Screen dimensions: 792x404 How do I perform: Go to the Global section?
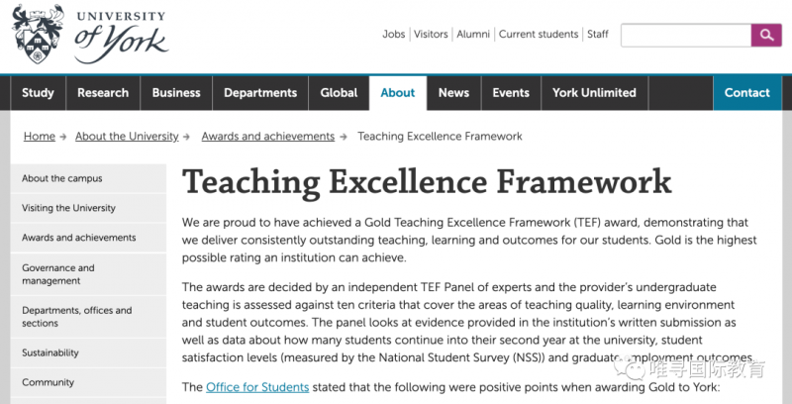click(x=339, y=93)
